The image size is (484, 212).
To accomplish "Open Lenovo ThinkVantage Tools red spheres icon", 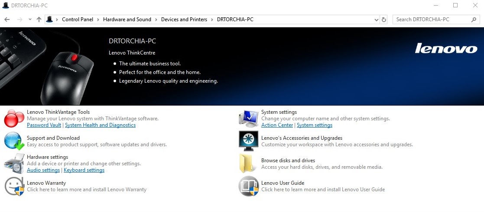I will [x=14, y=118].
